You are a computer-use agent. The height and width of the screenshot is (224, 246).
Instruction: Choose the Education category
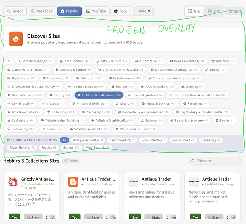[x=89, y=78]
